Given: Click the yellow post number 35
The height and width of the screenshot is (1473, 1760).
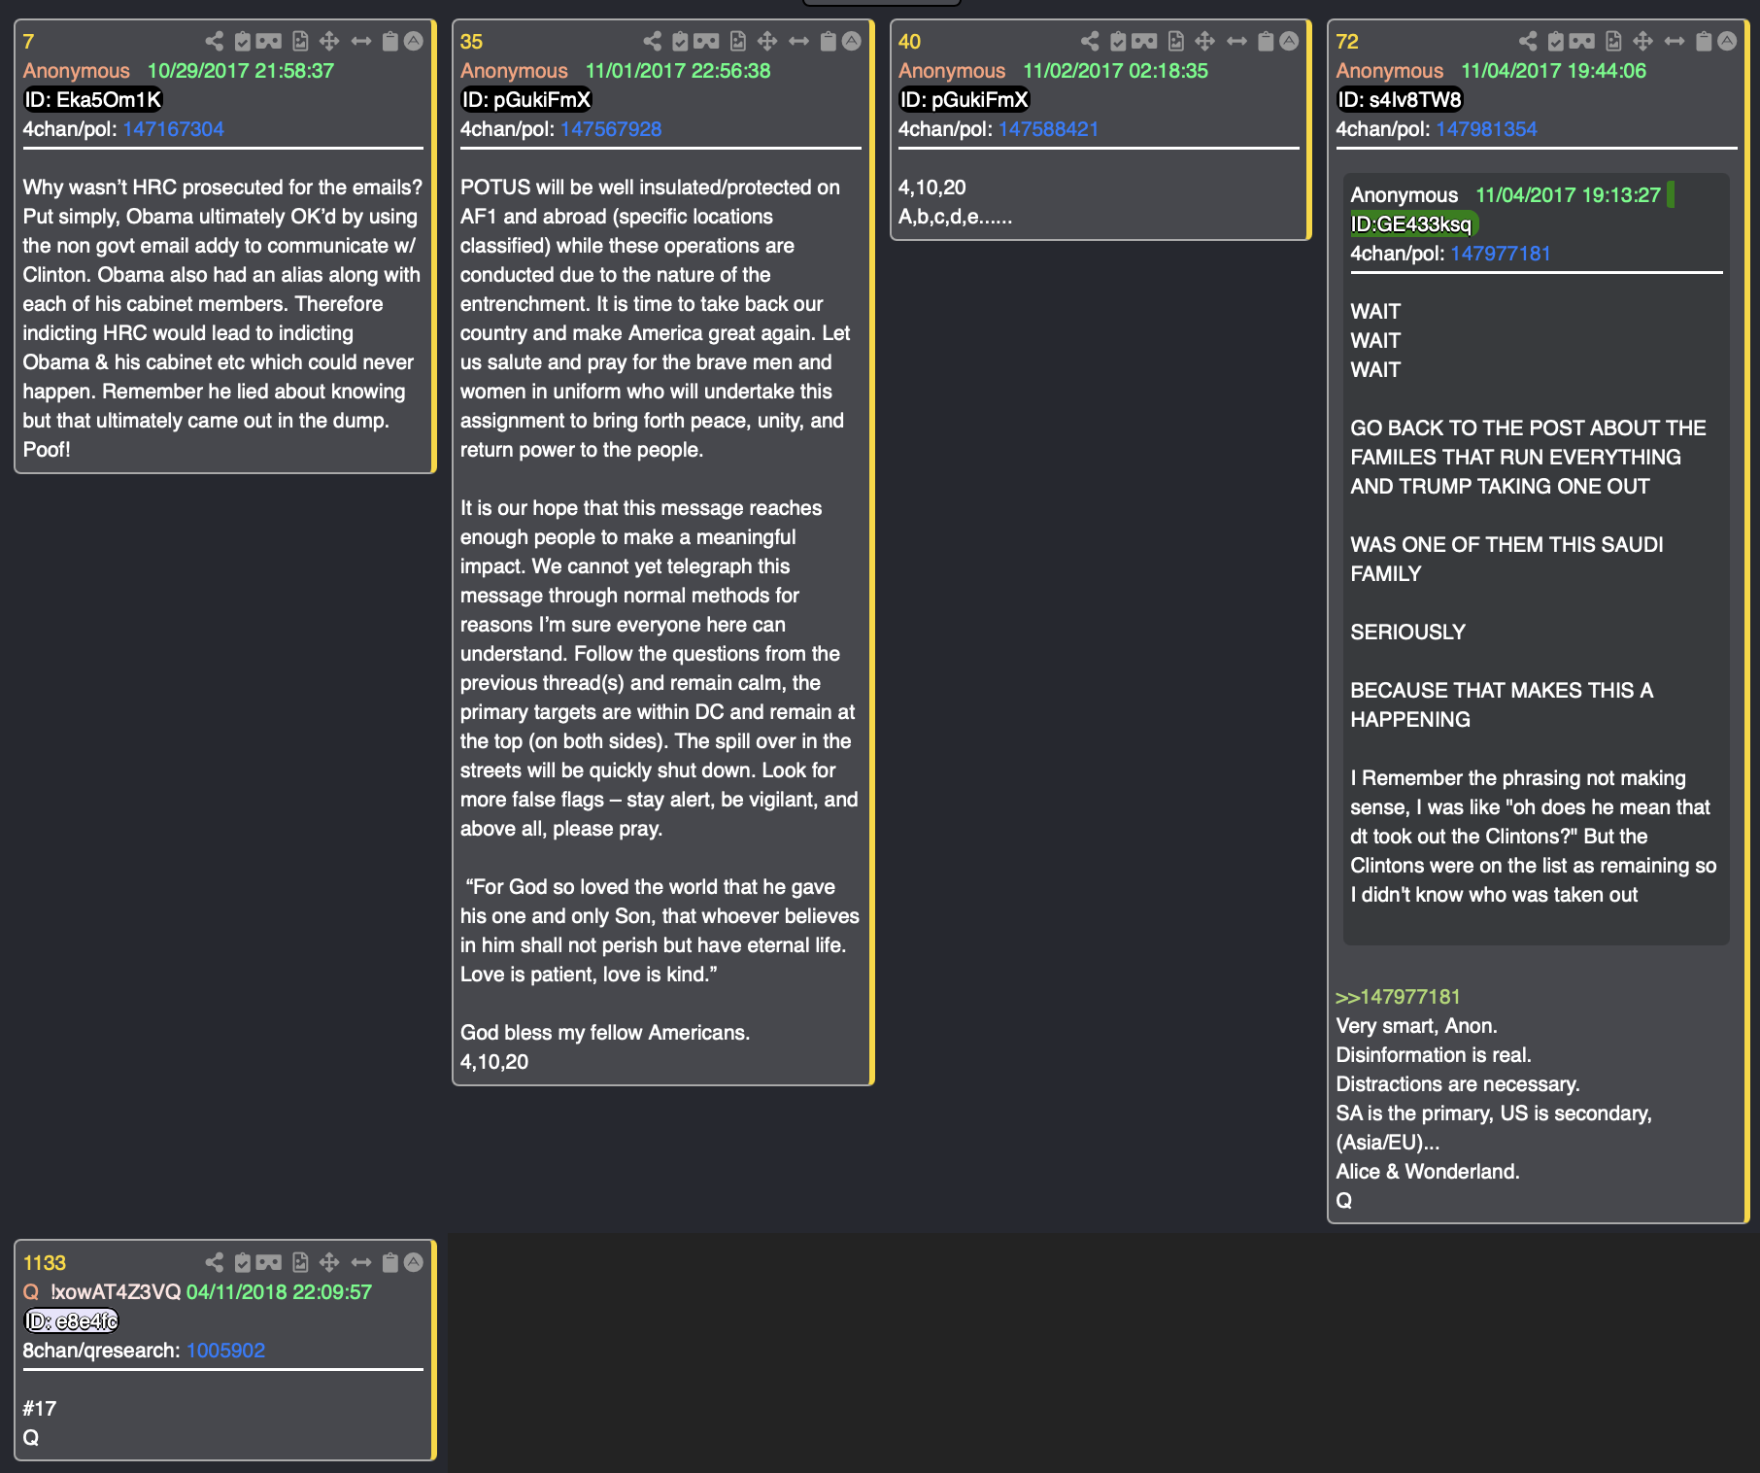Looking at the screenshot, I should 471,42.
